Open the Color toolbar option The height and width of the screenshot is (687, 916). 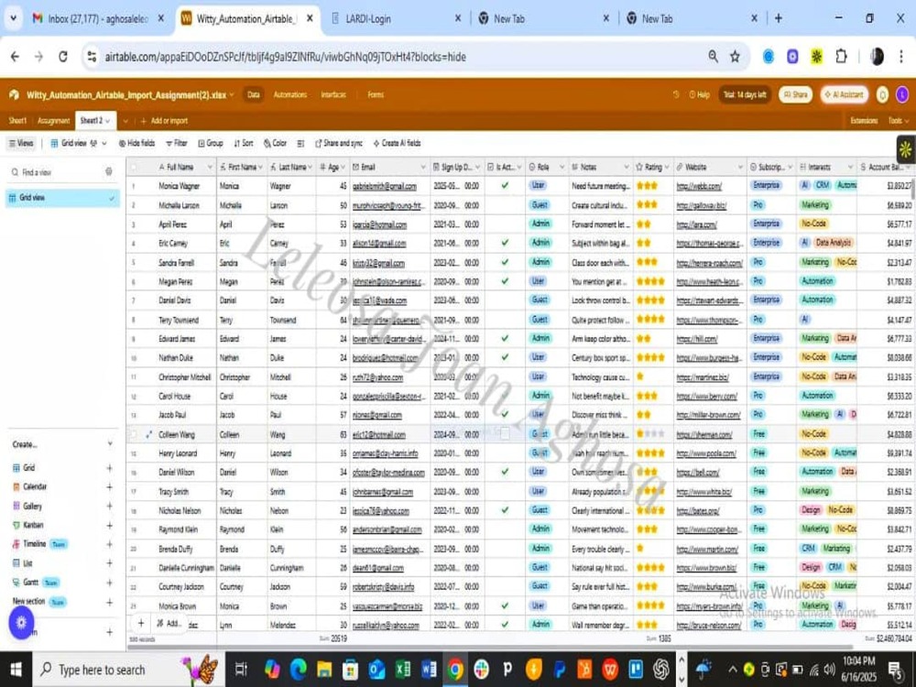pos(275,143)
